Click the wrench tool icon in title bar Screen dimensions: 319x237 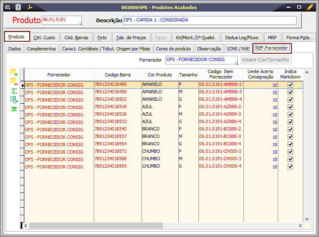coord(29,7)
